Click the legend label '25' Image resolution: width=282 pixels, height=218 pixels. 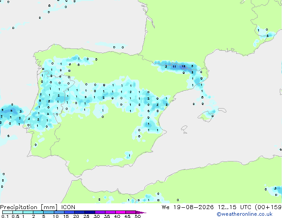86,216
